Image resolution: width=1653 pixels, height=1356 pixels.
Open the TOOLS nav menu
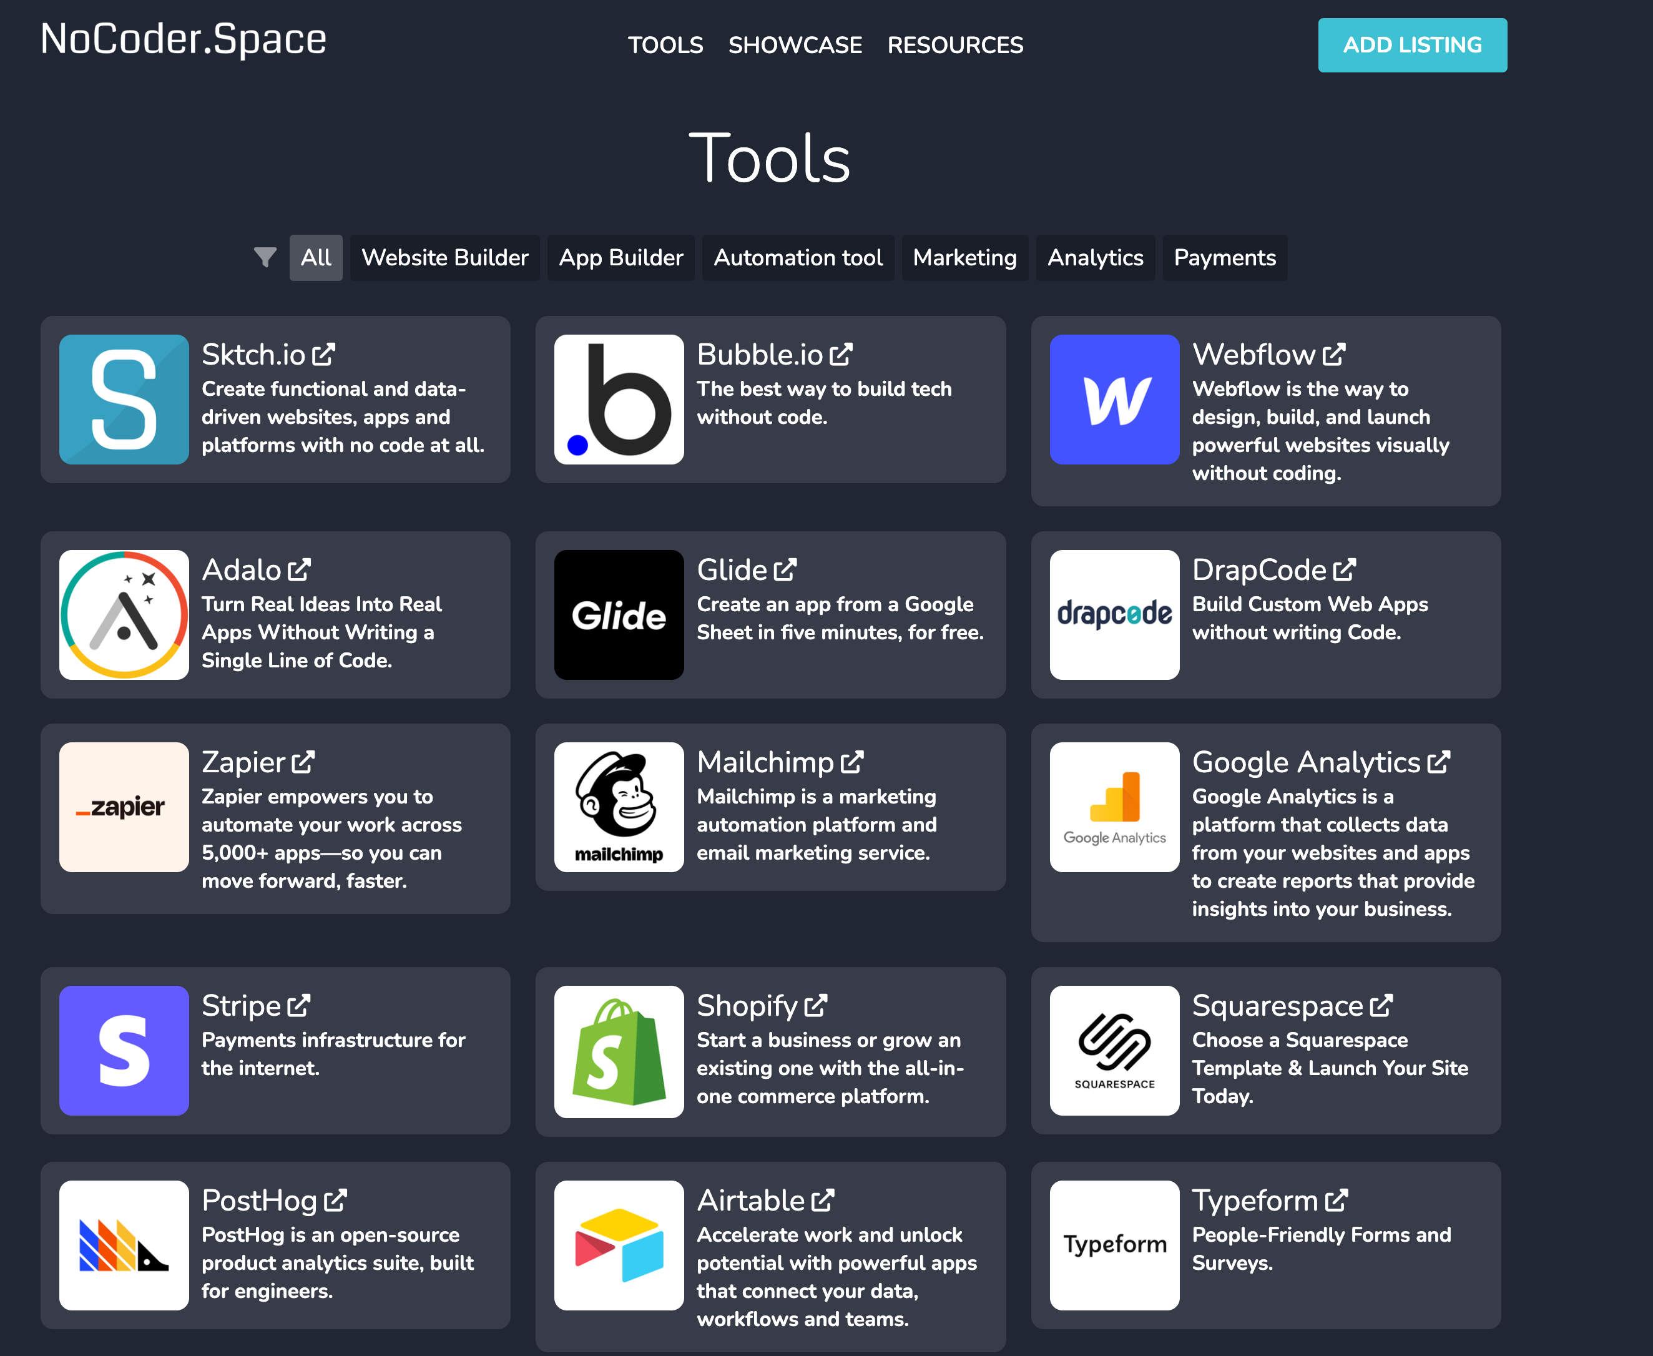point(665,46)
